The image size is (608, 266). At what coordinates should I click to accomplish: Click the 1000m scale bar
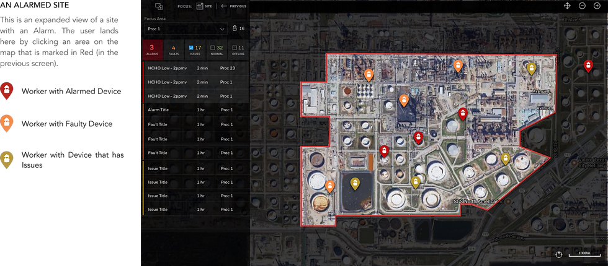tap(584, 254)
